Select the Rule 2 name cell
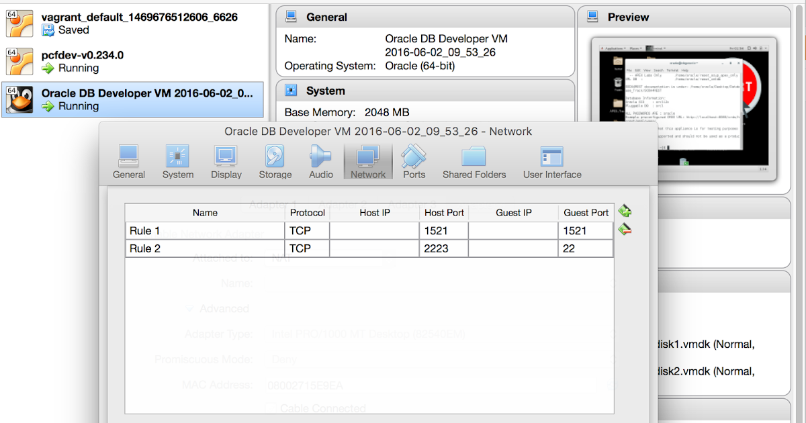Image resolution: width=806 pixels, height=423 pixels. click(x=205, y=248)
